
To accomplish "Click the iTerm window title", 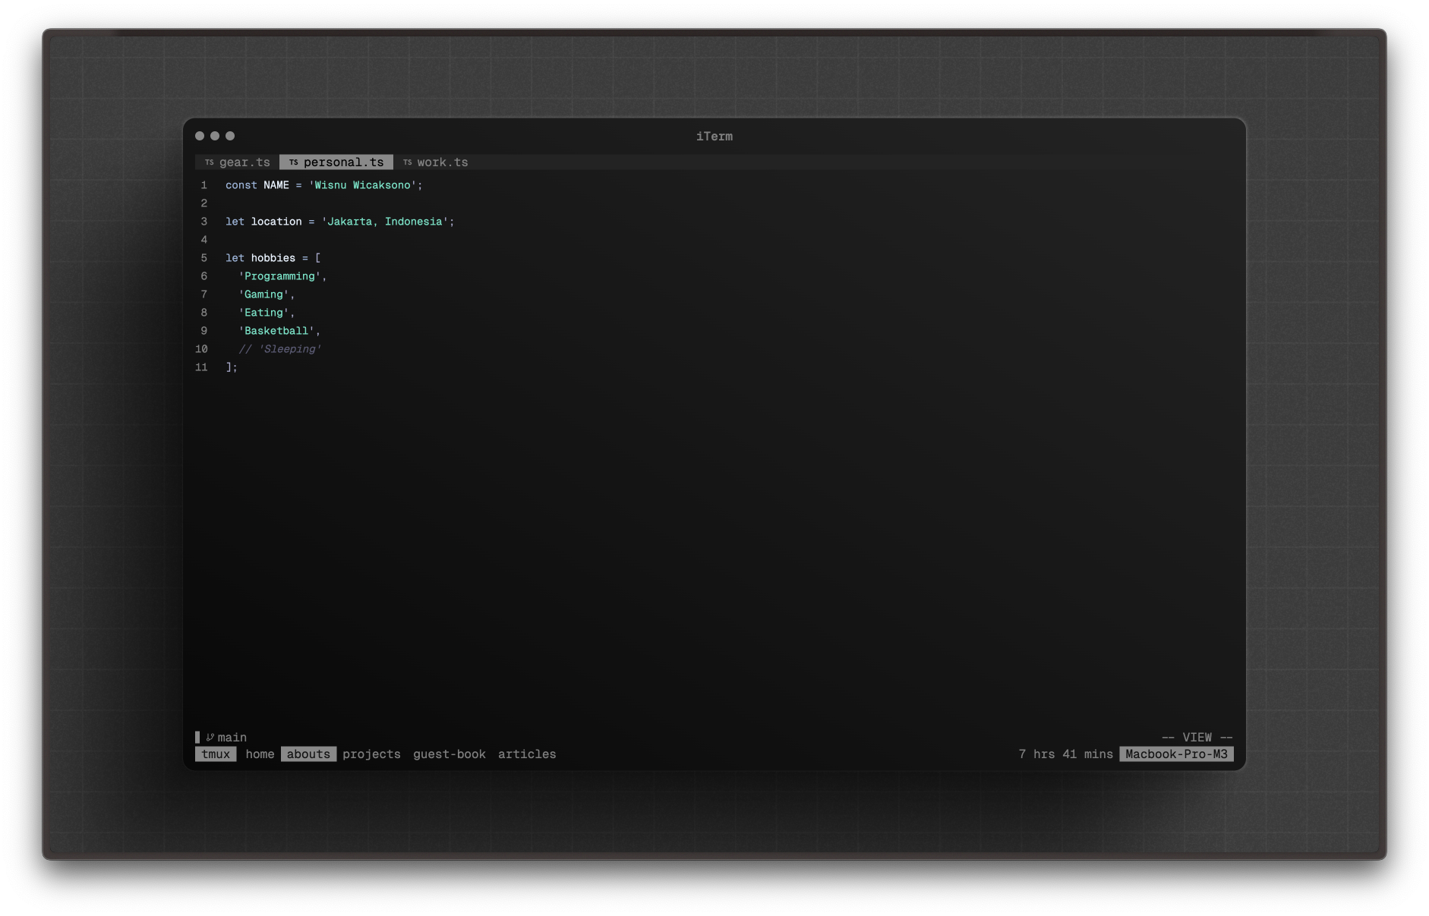I will 714,137.
